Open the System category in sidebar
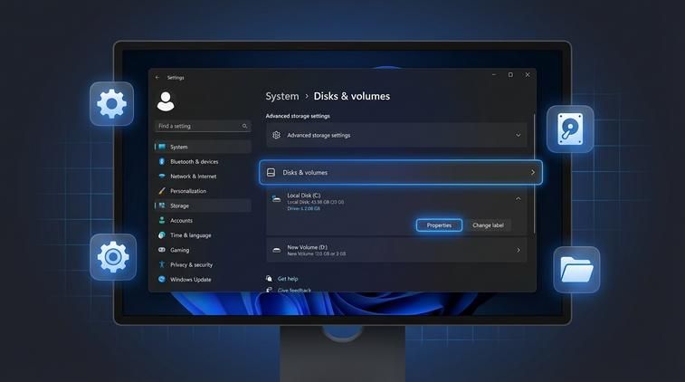This screenshot has height=382, width=685. [x=203, y=147]
